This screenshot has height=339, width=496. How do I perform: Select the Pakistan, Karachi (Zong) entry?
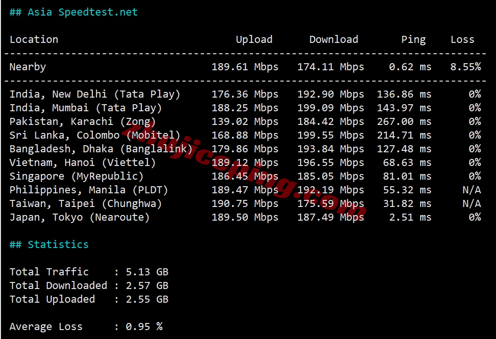[82, 122]
